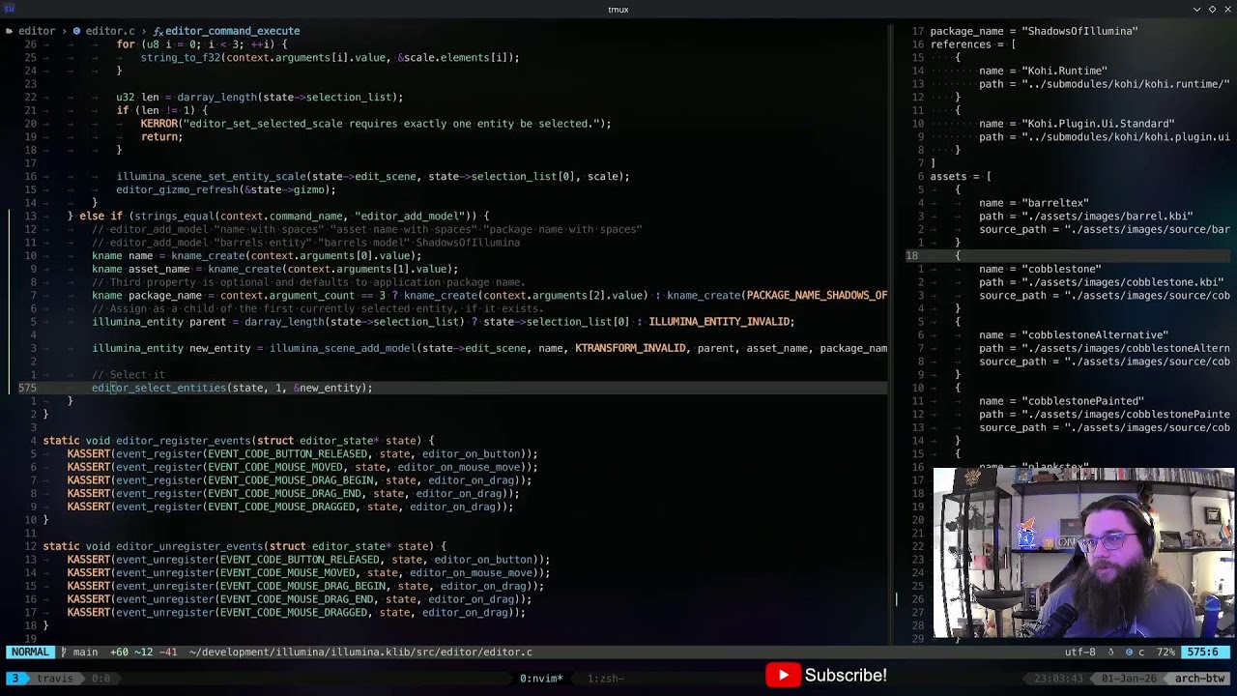This screenshot has width=1237, height=696.
Task: Click the tmux window title text
Action: tap(618, 10)
